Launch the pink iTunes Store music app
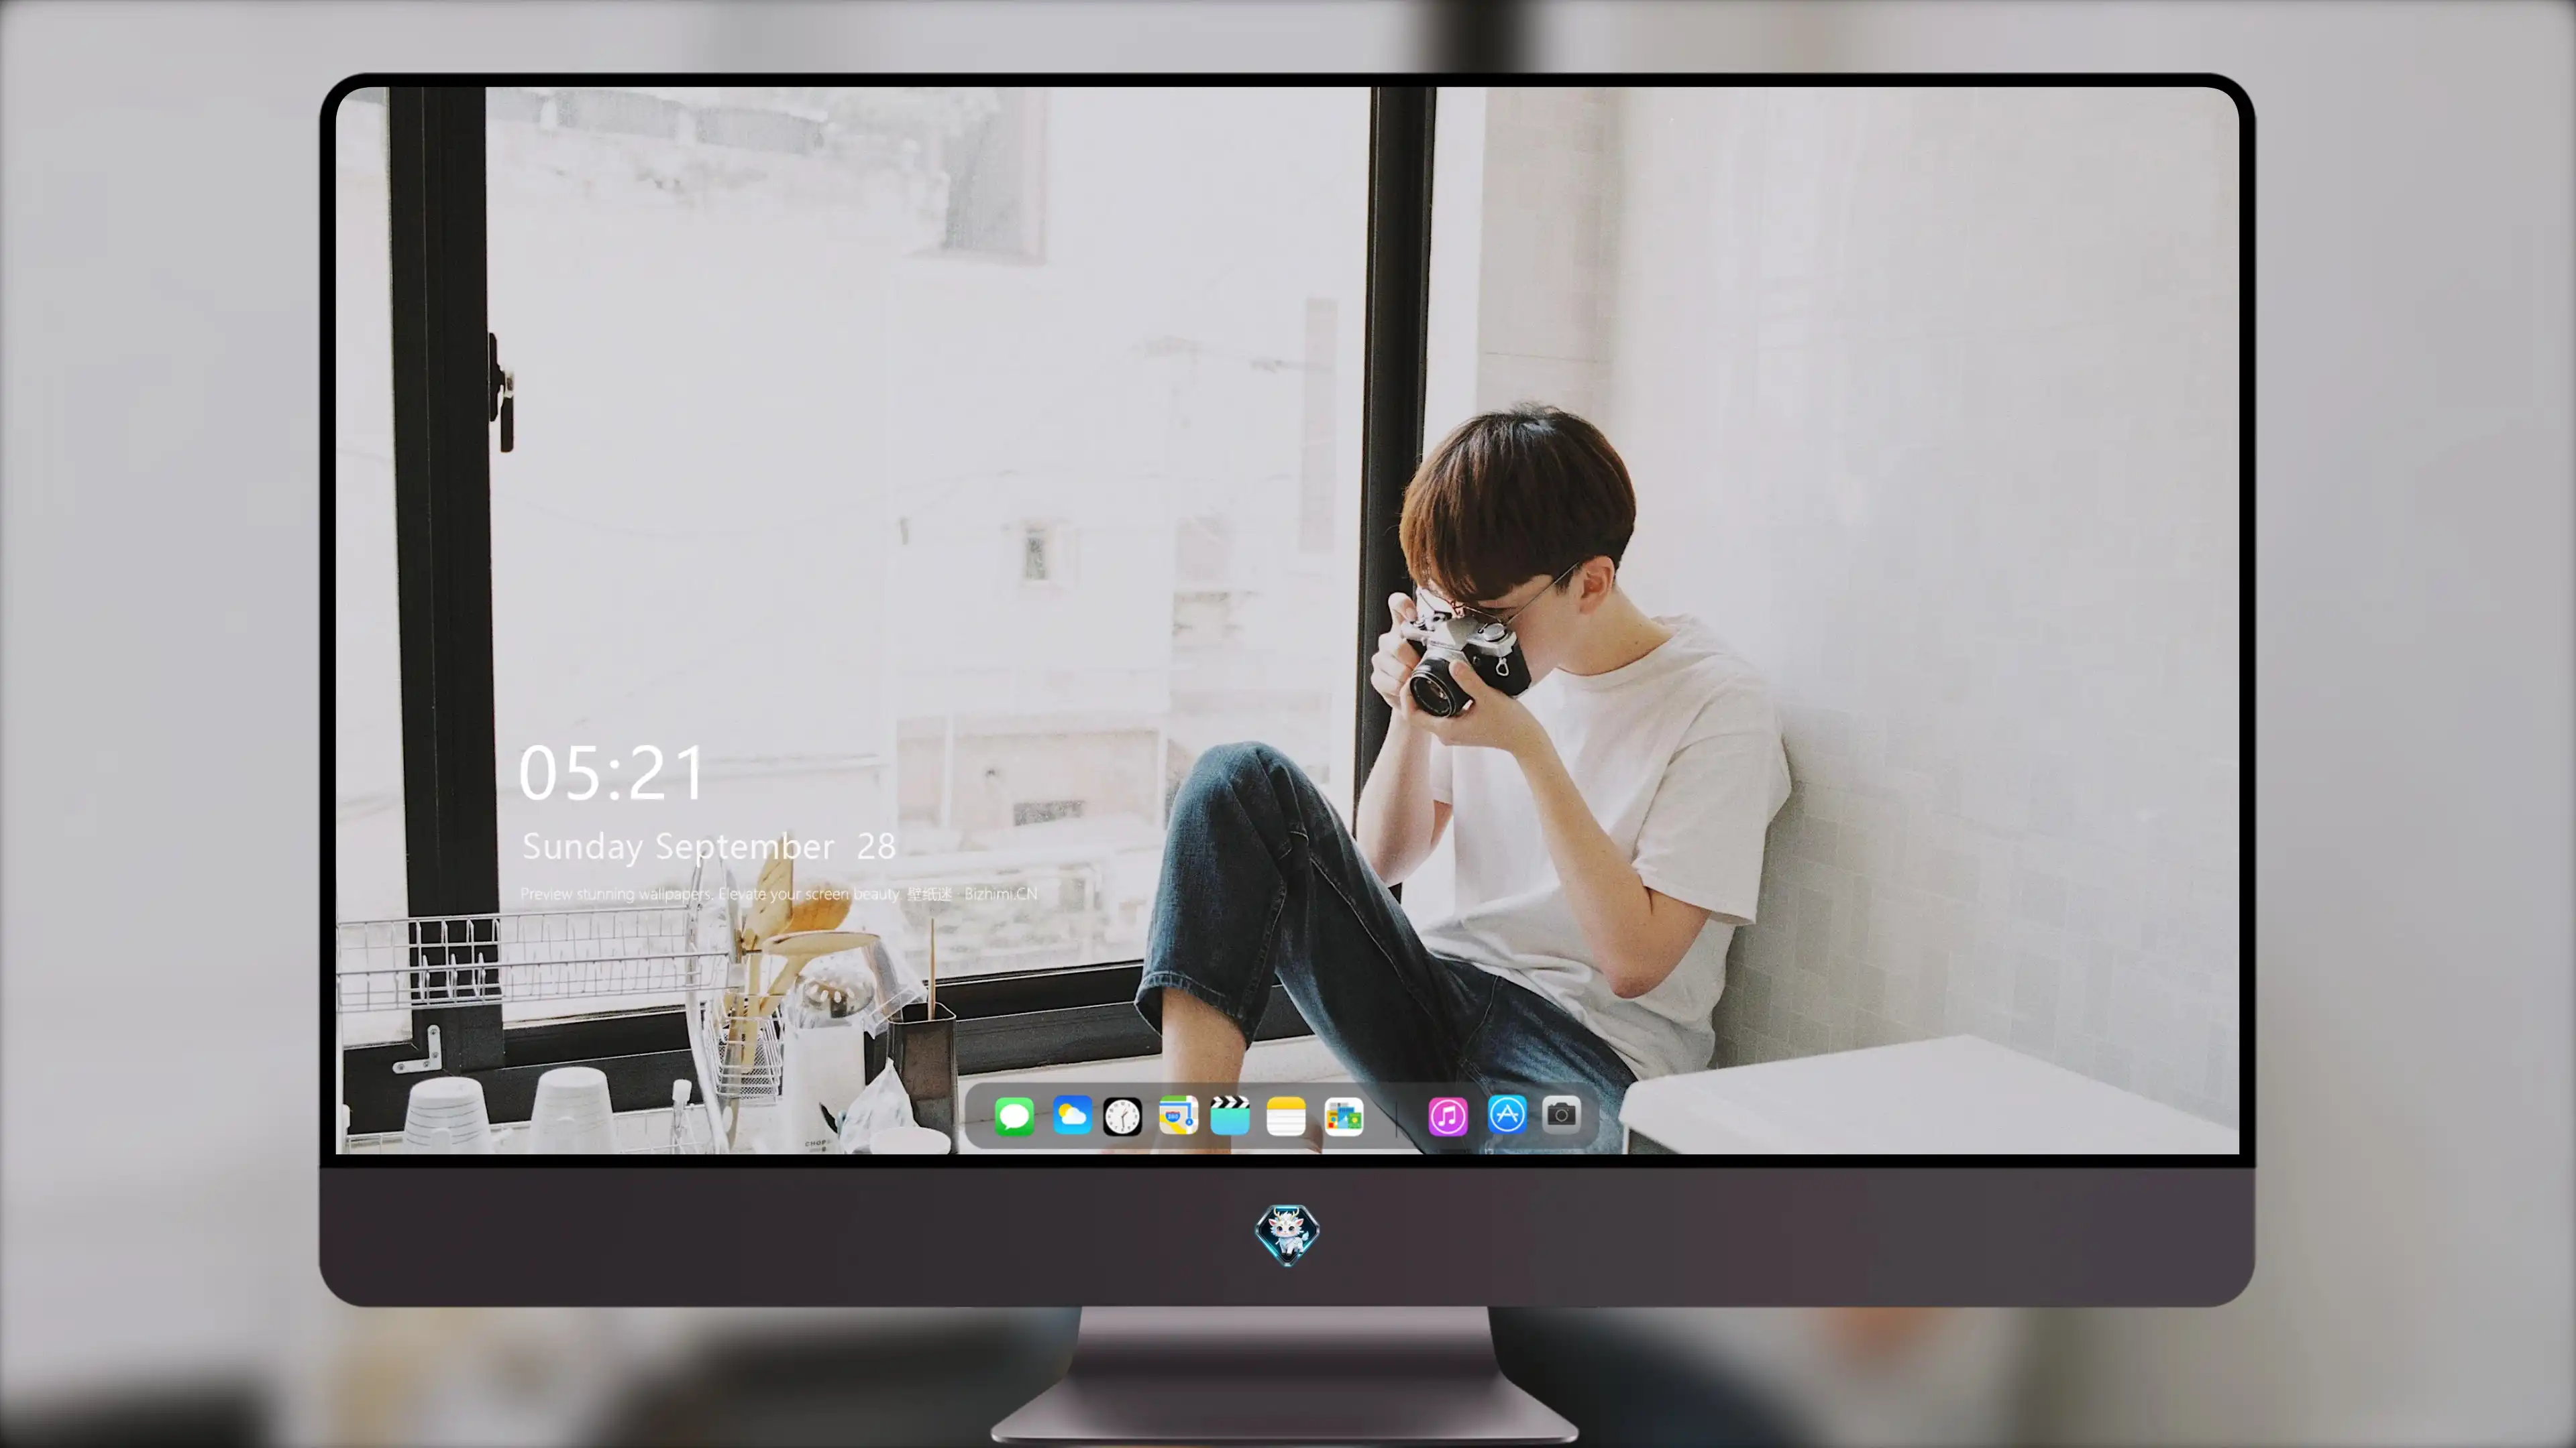Viewport: 2576px width, 1448px height. pos(1448,1116)
